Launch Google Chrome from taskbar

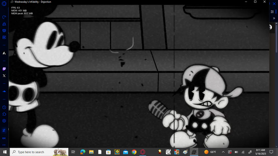click(x=134, y=152)
